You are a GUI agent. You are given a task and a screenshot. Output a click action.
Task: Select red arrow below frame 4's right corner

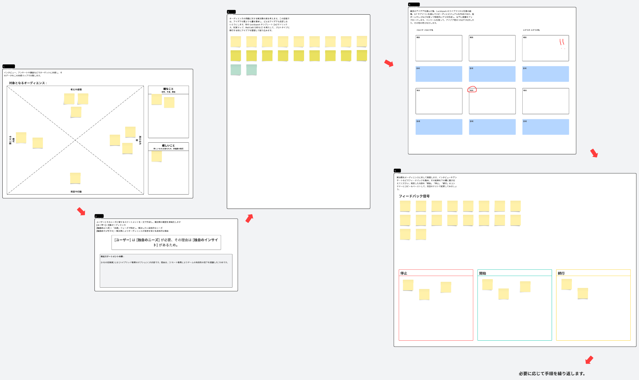pyautogui.click(x=594, y=153)
